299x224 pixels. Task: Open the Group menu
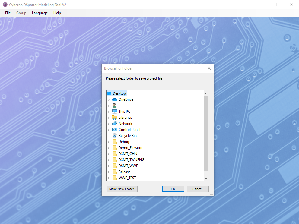click(x=21, y=13)
